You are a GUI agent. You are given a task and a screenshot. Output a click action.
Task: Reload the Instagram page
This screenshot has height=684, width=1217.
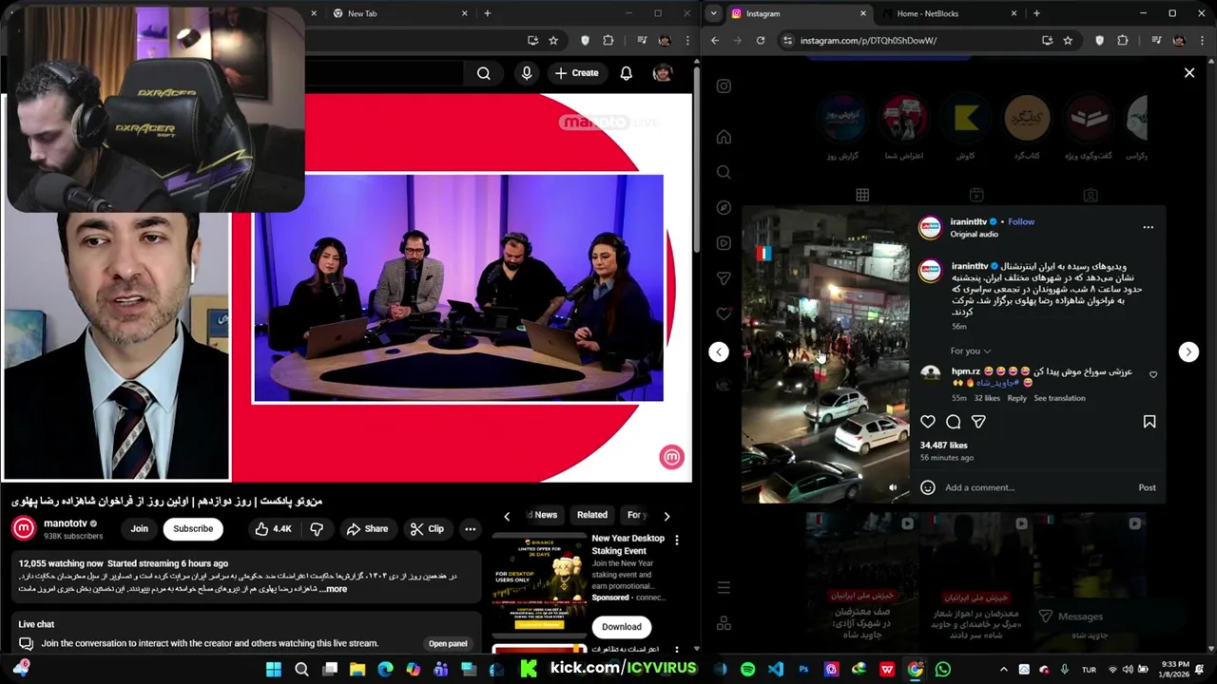[x=761, y=40]
